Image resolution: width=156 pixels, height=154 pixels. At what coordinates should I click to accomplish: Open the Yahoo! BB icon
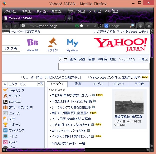tap(32, 42)
